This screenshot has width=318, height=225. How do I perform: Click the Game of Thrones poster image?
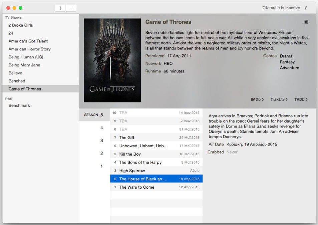click(112, 60)
